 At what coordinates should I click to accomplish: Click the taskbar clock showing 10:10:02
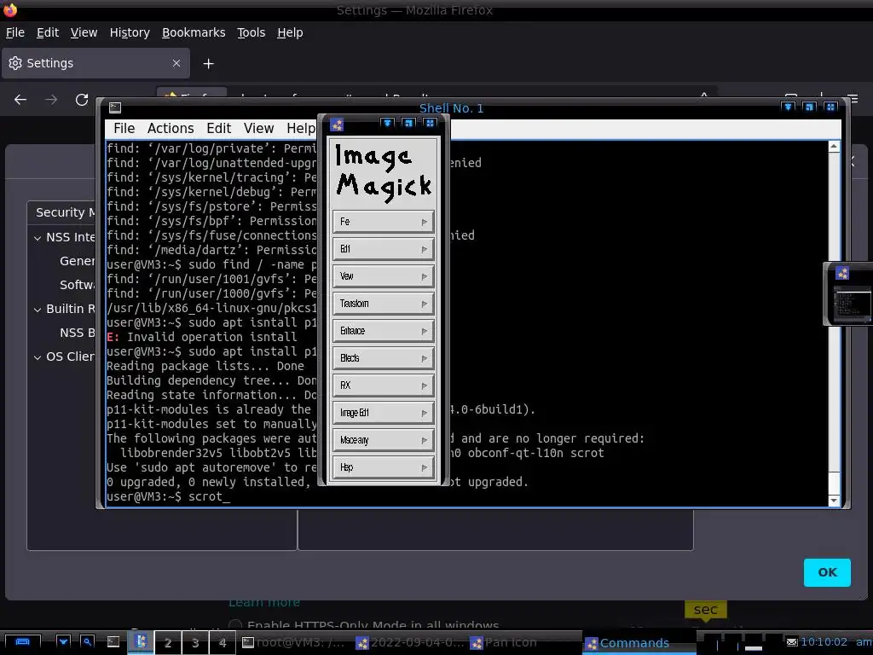point(824,642)
